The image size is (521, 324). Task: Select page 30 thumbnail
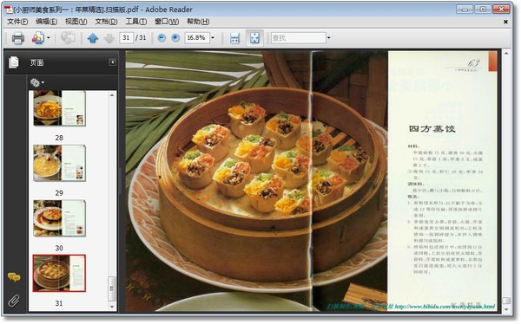tap(59, 218)
